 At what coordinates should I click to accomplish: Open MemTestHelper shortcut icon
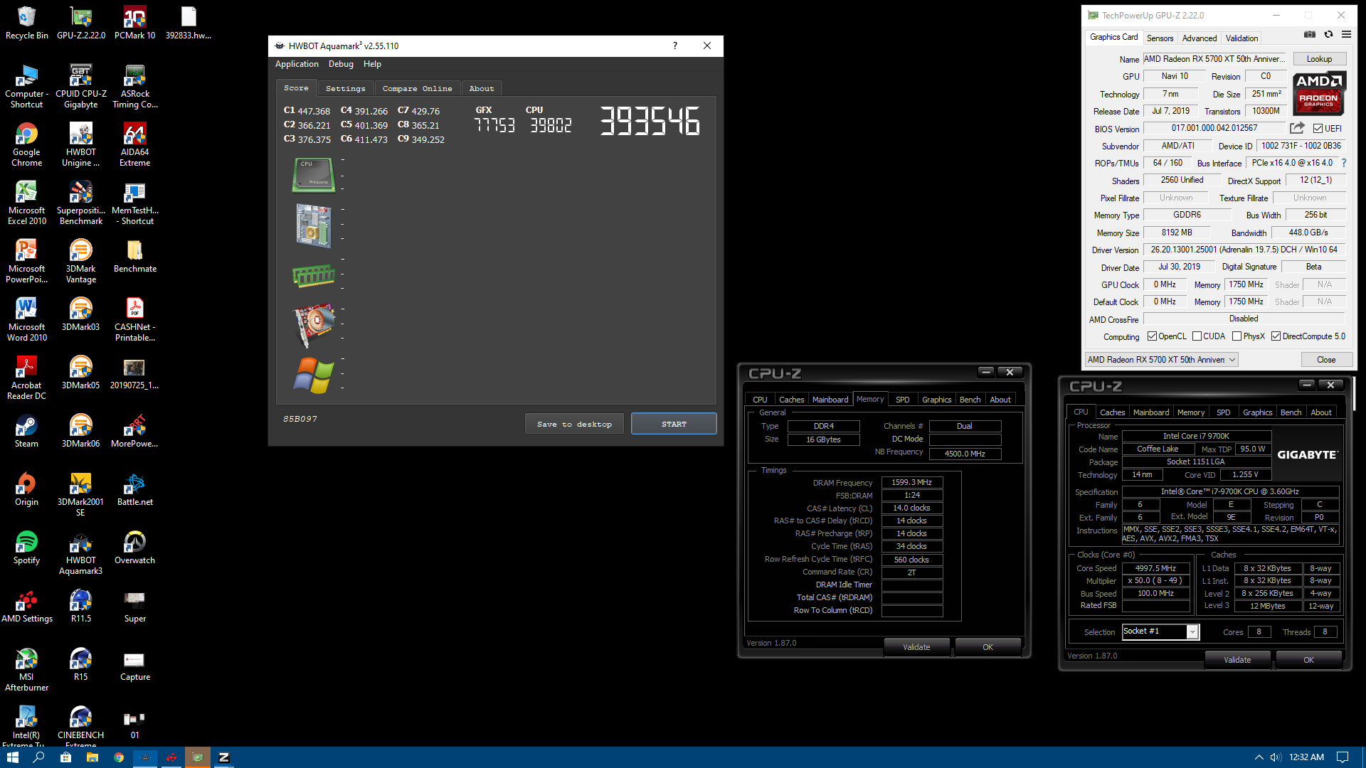click(135, 203)
